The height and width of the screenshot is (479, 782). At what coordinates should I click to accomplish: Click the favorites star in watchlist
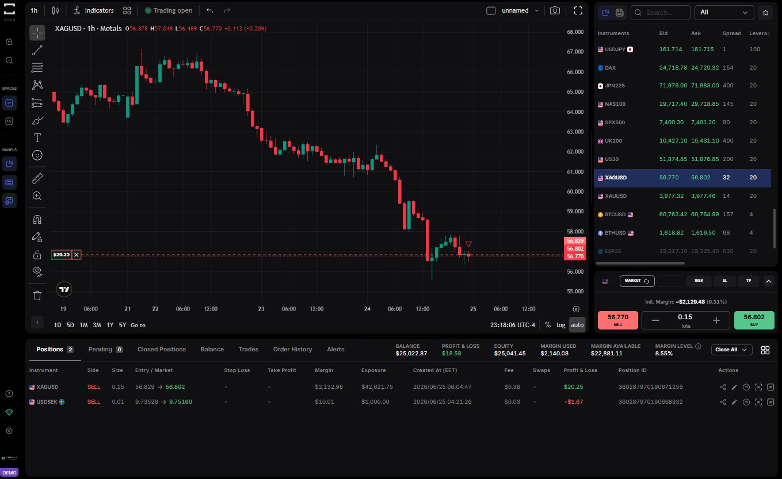pyautogui.click(x=765, y=13)
